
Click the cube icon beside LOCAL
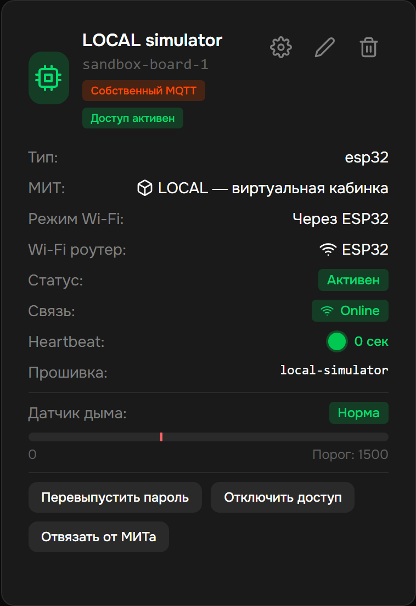click(x=145, y=188)
